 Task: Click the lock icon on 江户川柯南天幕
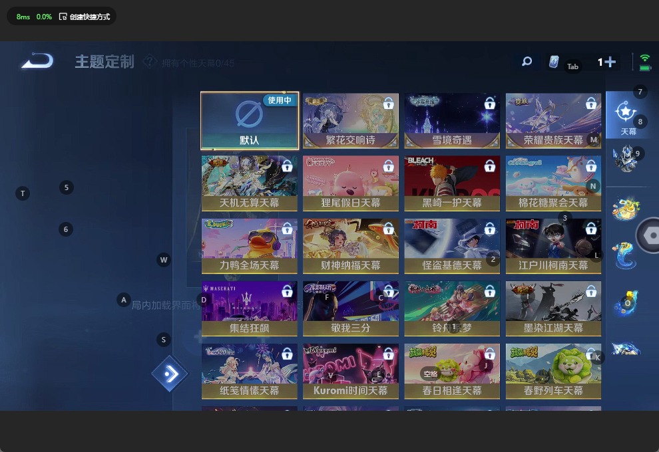[x=591, y=228]
